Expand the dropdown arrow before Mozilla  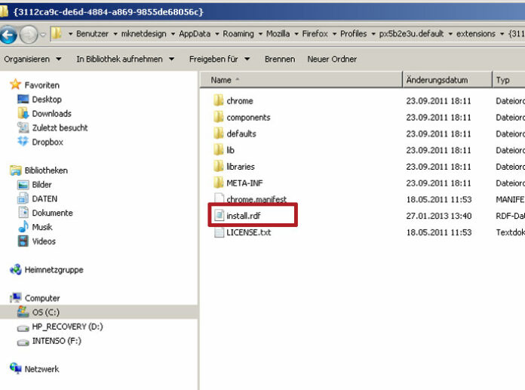pyautogui.click(x=260, y=34)
